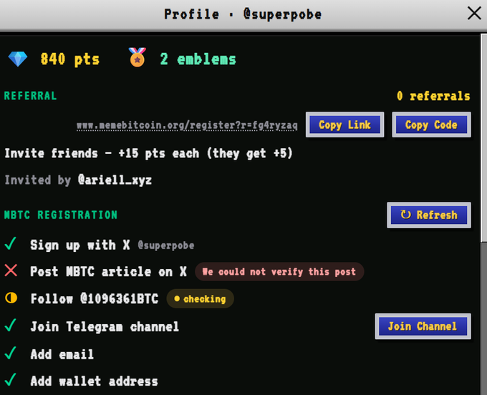Click the green checkmark beside Sign up with X
Viewport: 487px width, 395px height.
point(11,244)
